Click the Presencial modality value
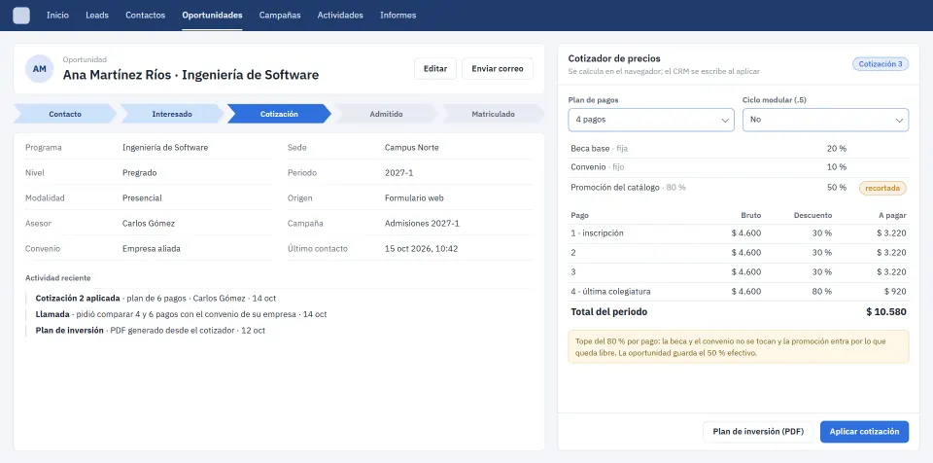 142,197
